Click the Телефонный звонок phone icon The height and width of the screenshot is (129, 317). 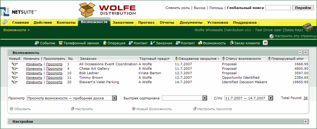[61, 43]
